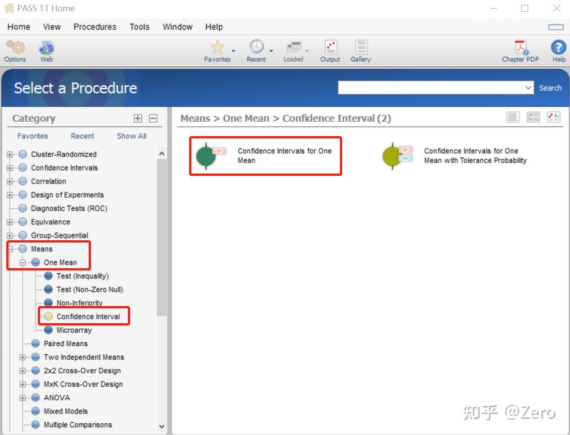This screenshot has width=570, height=435.
Task: Select Confidence Interval tree item
Action: coord(88,316)
